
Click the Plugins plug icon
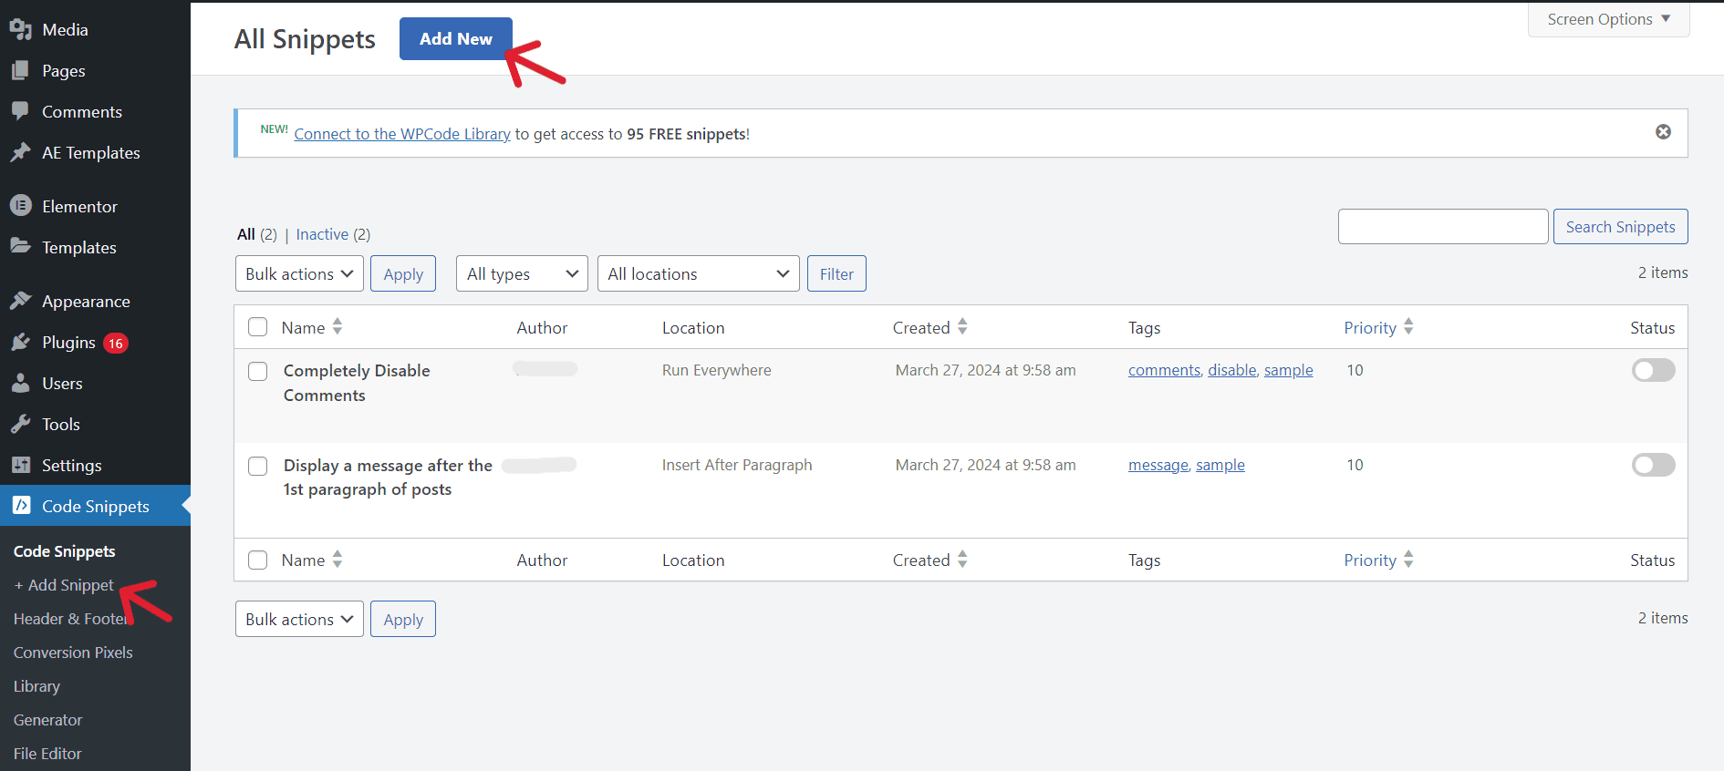pos(21,342)
